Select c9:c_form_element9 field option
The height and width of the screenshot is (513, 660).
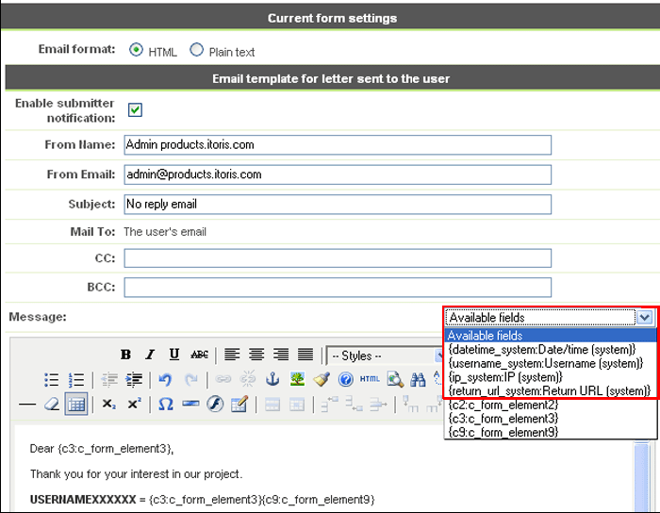551,432
